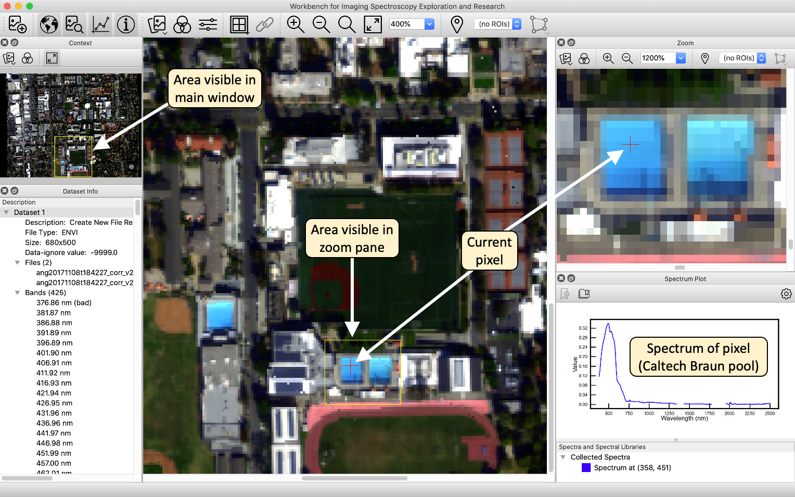Click the blue spectrum color swatch
Image resolution: width=795 pixels, height=497 pixels.
point(586,468)
